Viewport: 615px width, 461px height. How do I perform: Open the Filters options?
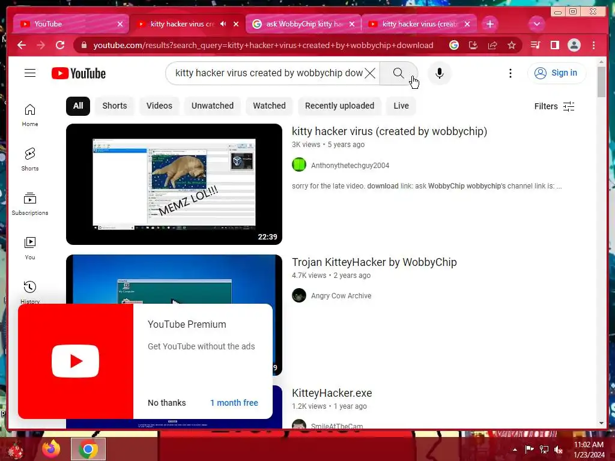pos(554,106)
